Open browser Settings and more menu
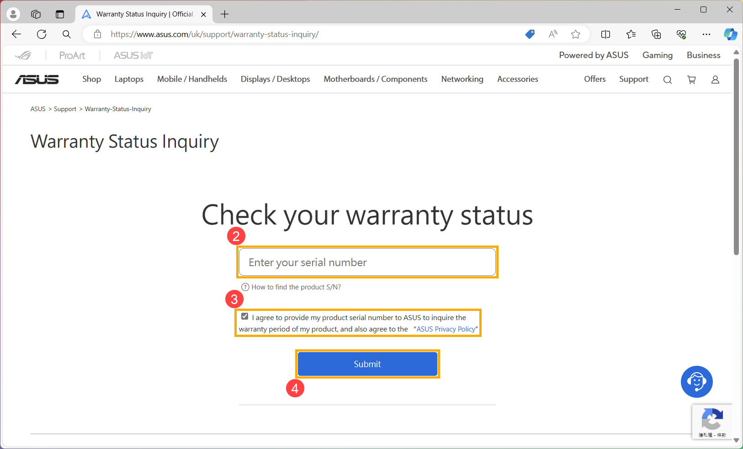This screenshot has height=449, width=743. (706, 34)
